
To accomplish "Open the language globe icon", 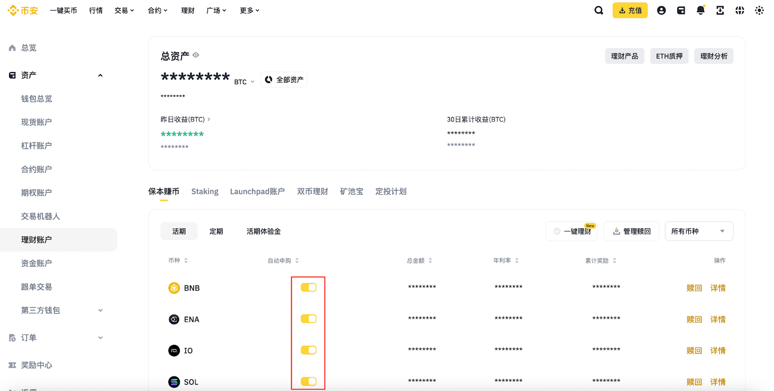I will (740, 10).
